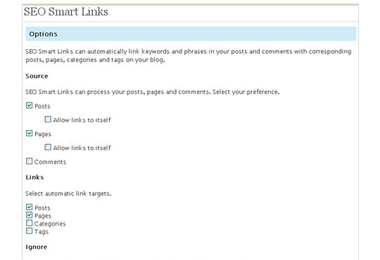Click the bold Links section heading

(34, 177)
